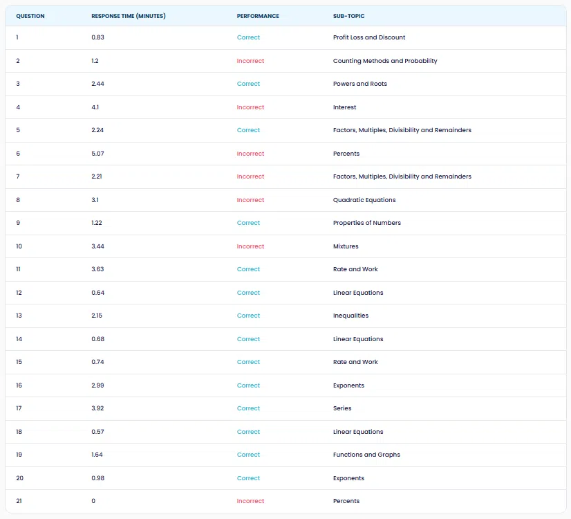Select the Series sub-topic
The width and height of the screenshot is (571, 519).
342,408
